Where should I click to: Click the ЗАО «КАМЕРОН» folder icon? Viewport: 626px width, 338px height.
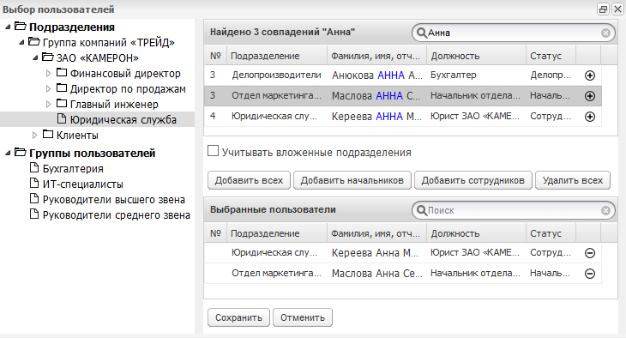click(47, 57)
